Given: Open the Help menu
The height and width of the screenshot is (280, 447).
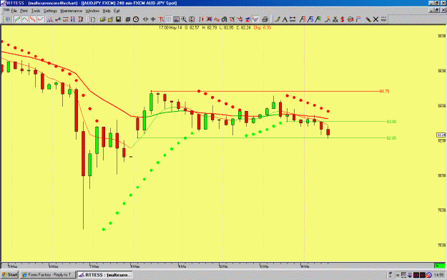Looking at the screenshot, I should [x=107, y=11].
